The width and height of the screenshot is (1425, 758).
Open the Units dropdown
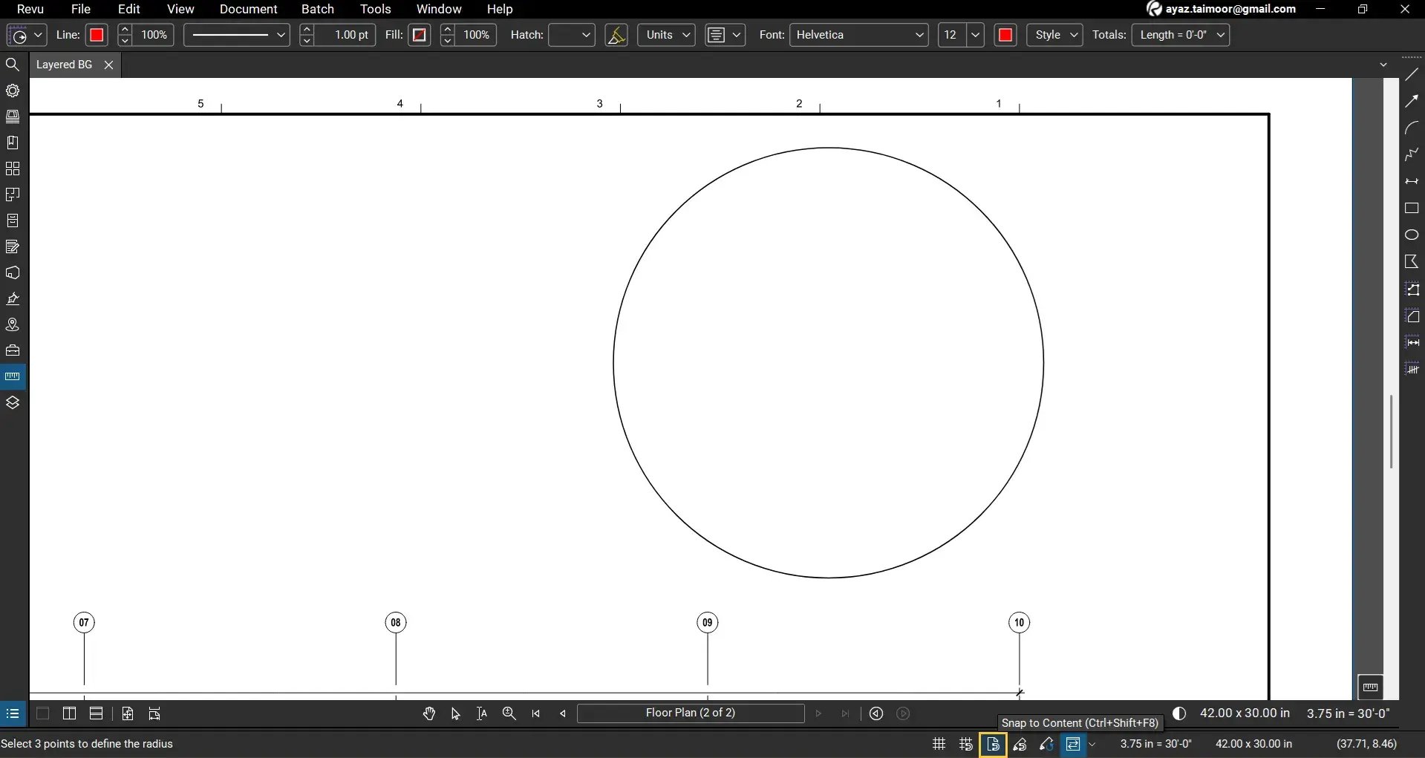[665, 35]
